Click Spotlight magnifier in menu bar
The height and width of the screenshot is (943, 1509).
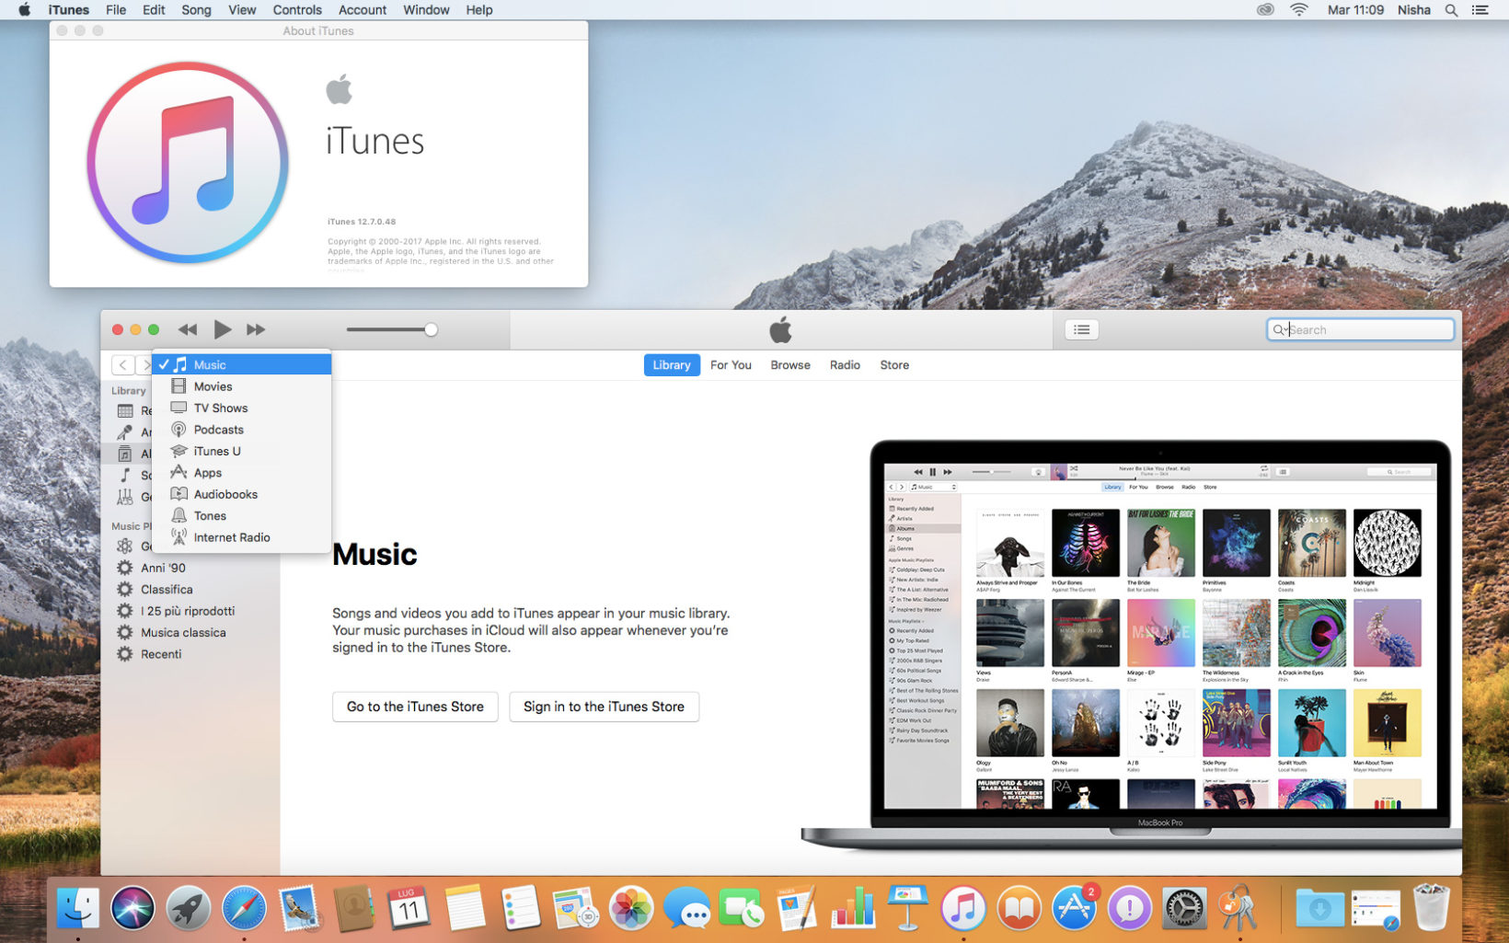pos(1451,10)
